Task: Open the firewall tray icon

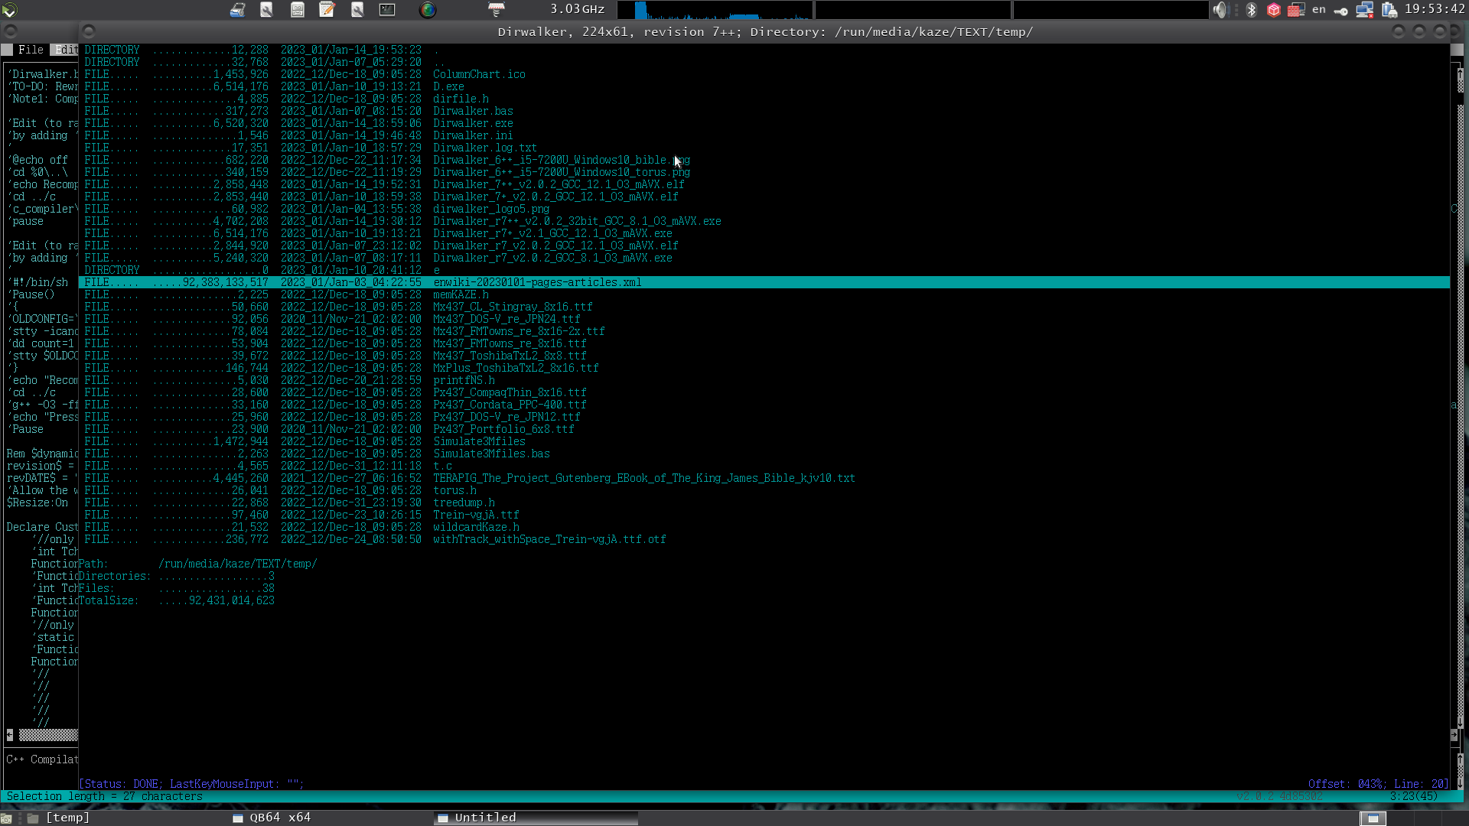Action: (1296, 10)
